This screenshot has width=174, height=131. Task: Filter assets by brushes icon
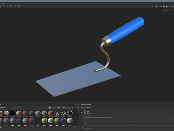point(61,108)
